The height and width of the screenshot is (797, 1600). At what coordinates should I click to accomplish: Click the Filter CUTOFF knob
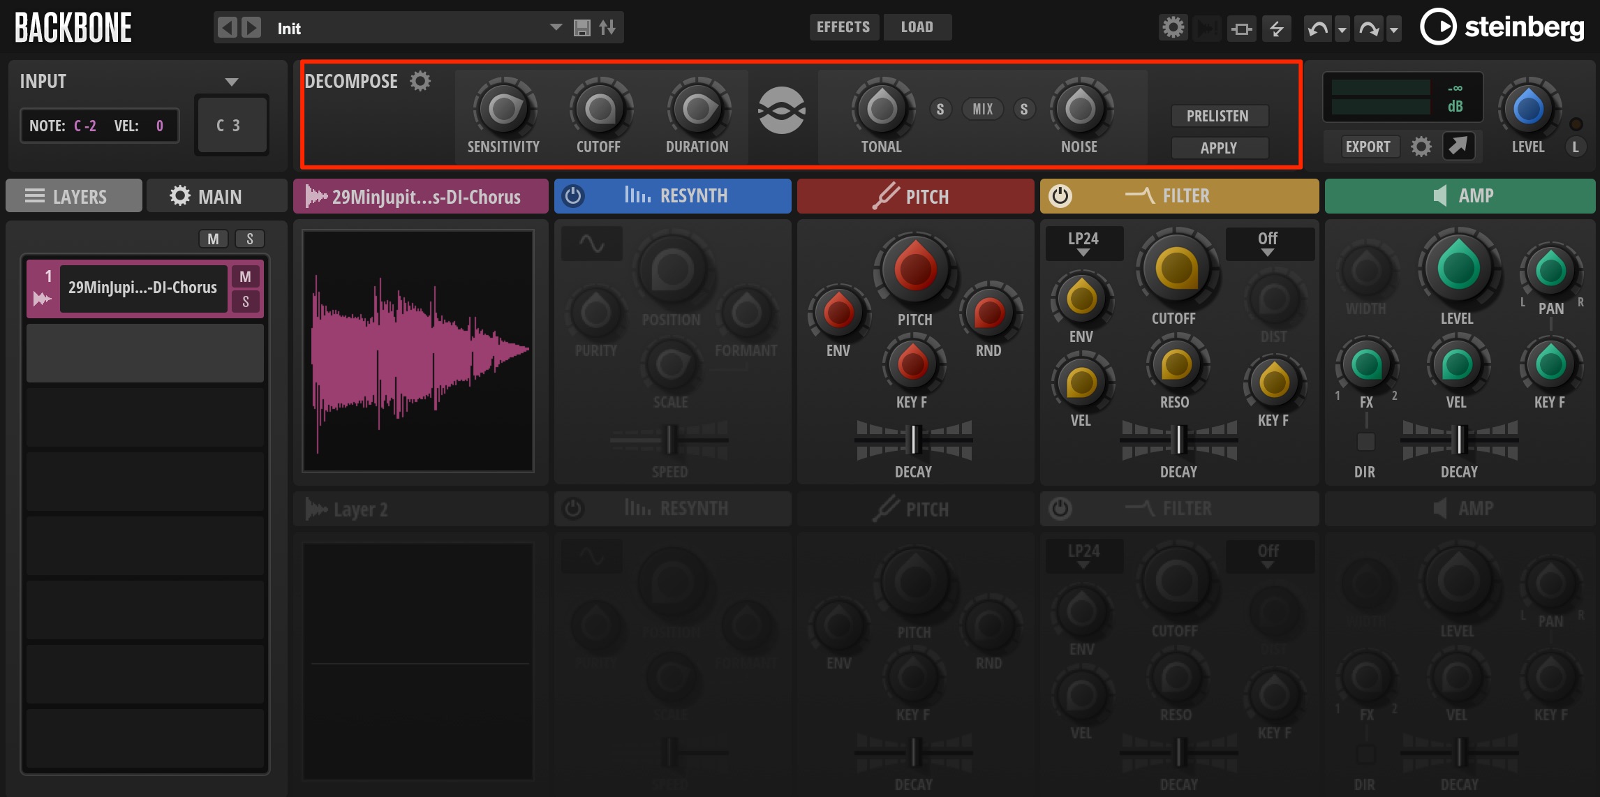1177,269
